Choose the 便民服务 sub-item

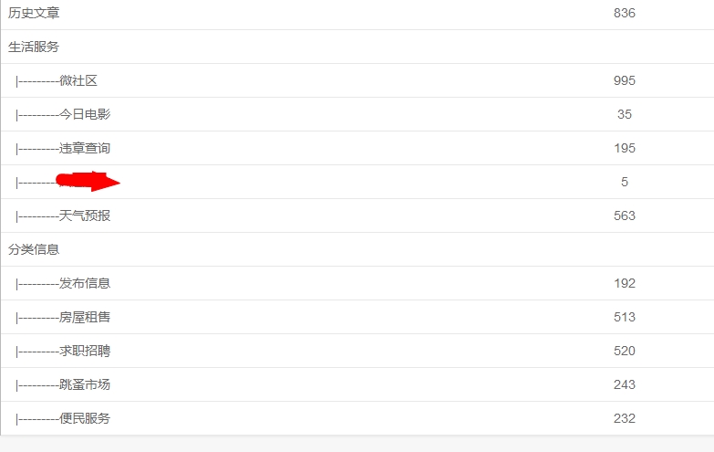(x=85, y=418)
